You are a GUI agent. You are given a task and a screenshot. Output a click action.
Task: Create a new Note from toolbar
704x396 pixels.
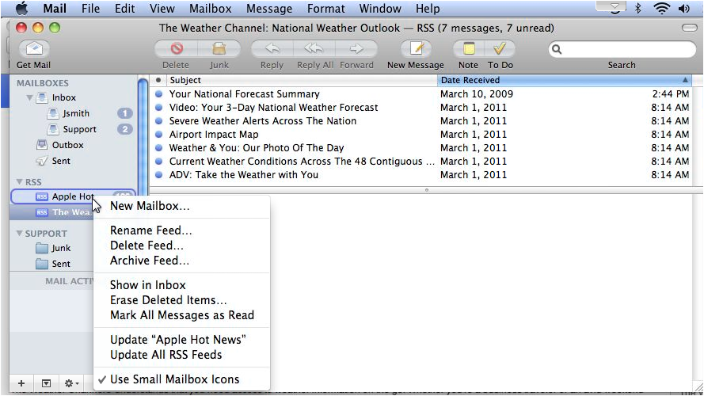click(x=468, y=49)
